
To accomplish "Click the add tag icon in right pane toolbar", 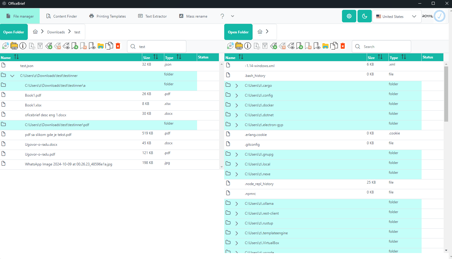I will (274, 46).
